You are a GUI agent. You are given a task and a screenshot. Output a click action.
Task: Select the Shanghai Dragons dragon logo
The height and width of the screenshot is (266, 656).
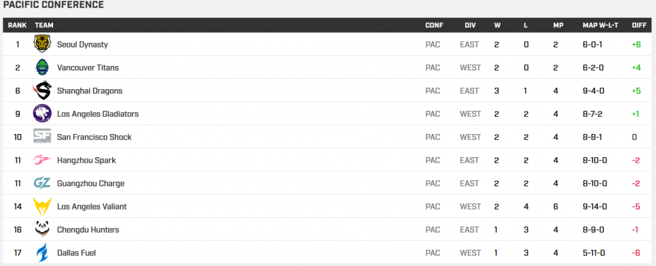pos(42,90)
